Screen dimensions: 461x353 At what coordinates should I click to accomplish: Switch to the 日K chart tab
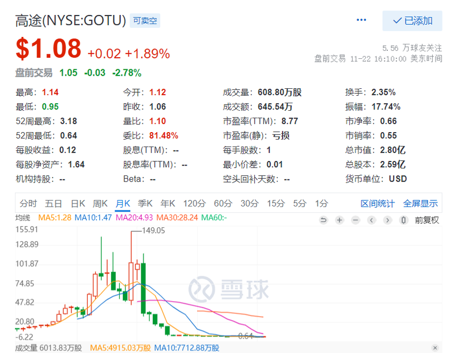pos(78,204)
